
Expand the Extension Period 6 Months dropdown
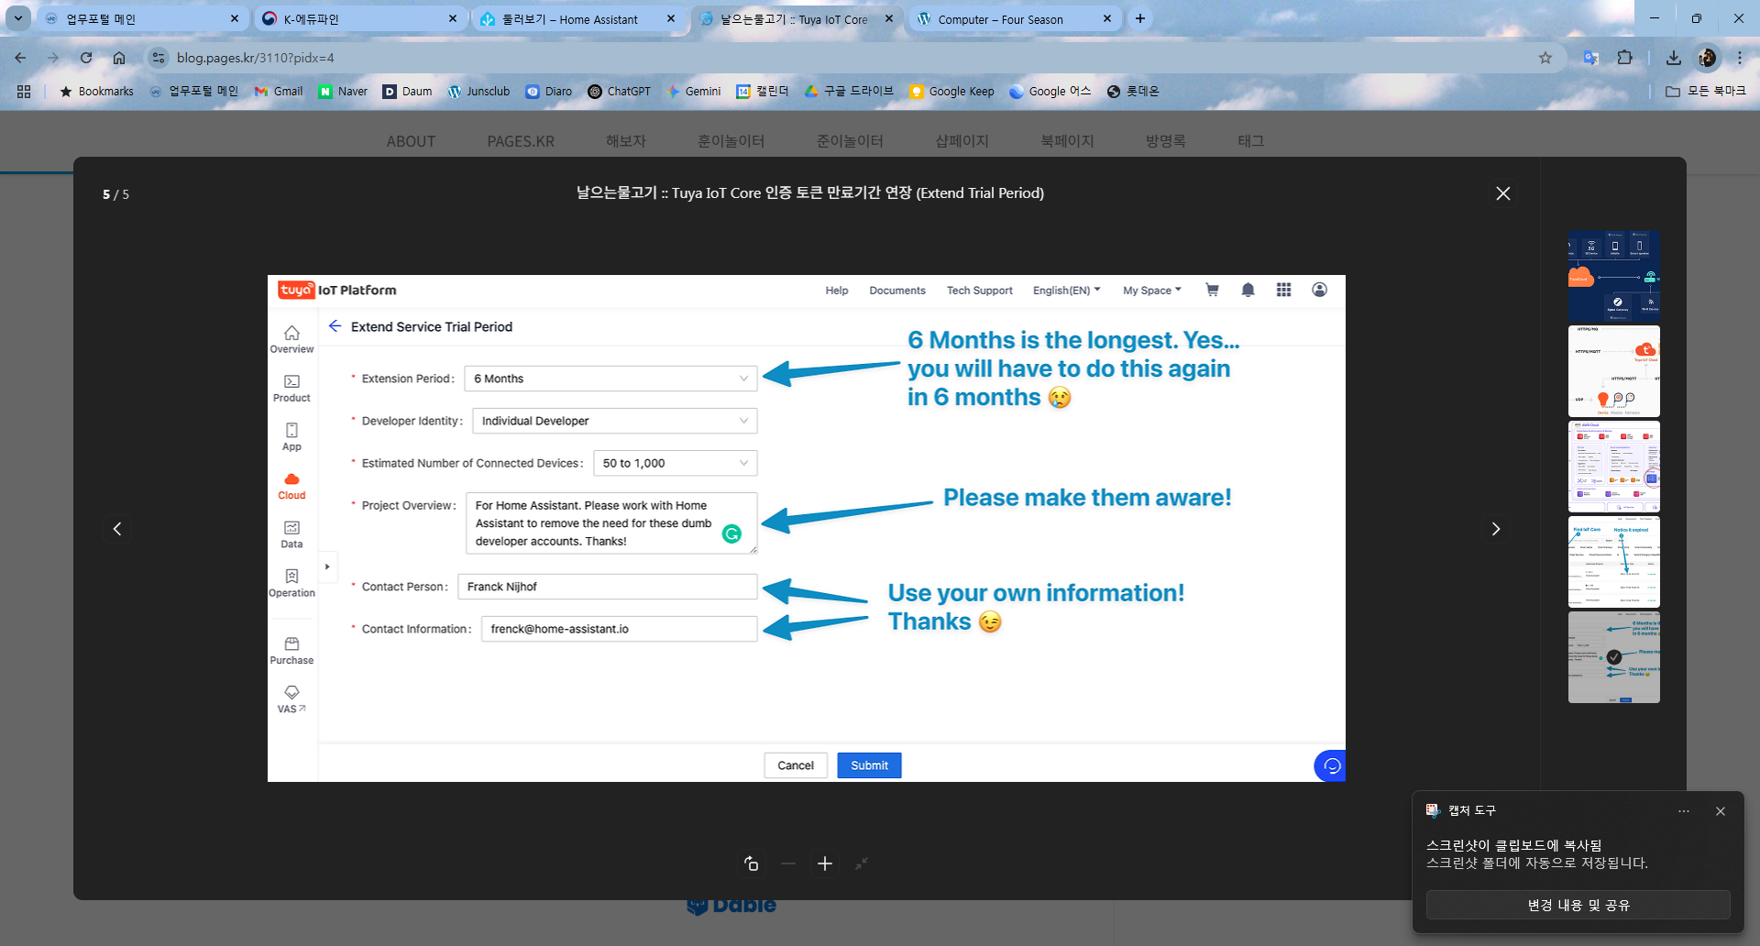tap(610, 379)
